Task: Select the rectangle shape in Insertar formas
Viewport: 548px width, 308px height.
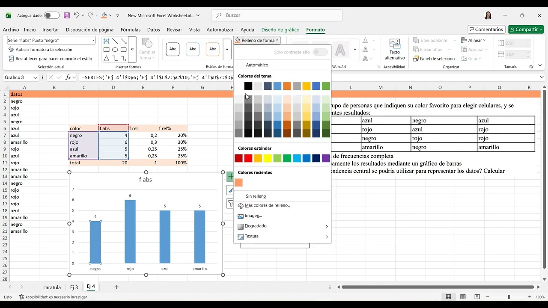Action: point(106,50)
